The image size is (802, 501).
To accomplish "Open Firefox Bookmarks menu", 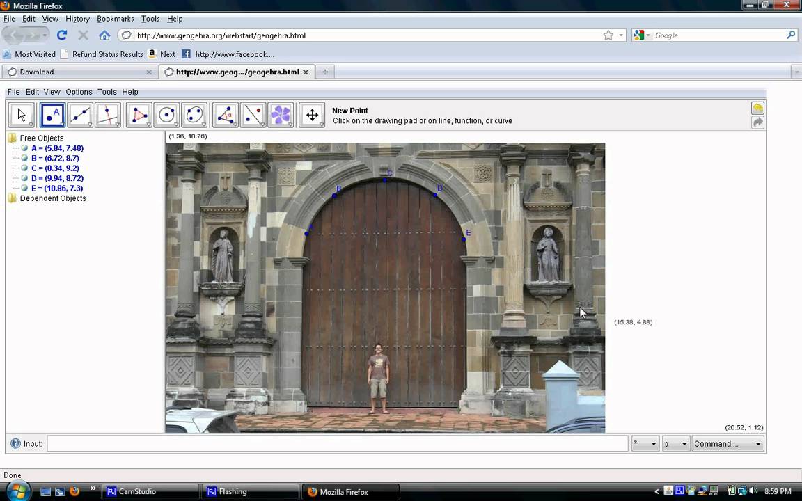I will [x=115, y=19].
